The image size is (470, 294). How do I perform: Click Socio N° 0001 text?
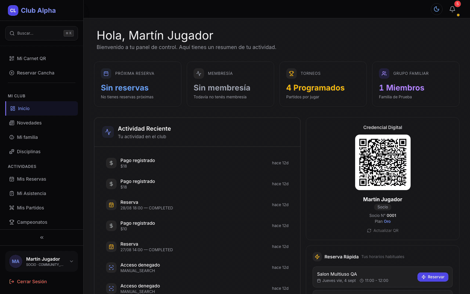pos(383,215)
